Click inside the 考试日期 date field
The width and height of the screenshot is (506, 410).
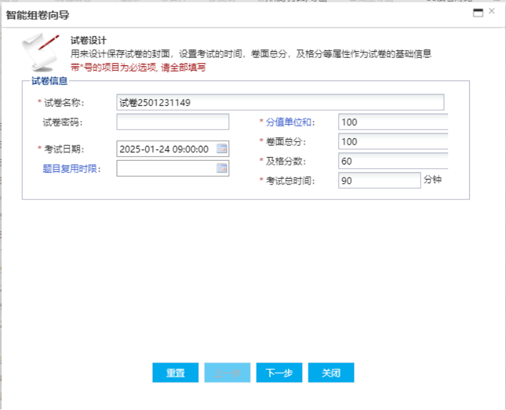pyautogui.click(x=165, y=149)
